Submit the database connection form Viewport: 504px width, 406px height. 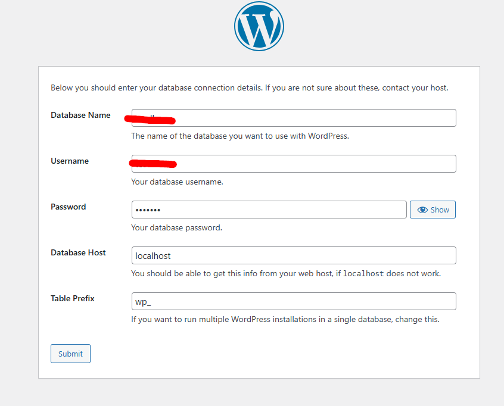coord(70,354)
